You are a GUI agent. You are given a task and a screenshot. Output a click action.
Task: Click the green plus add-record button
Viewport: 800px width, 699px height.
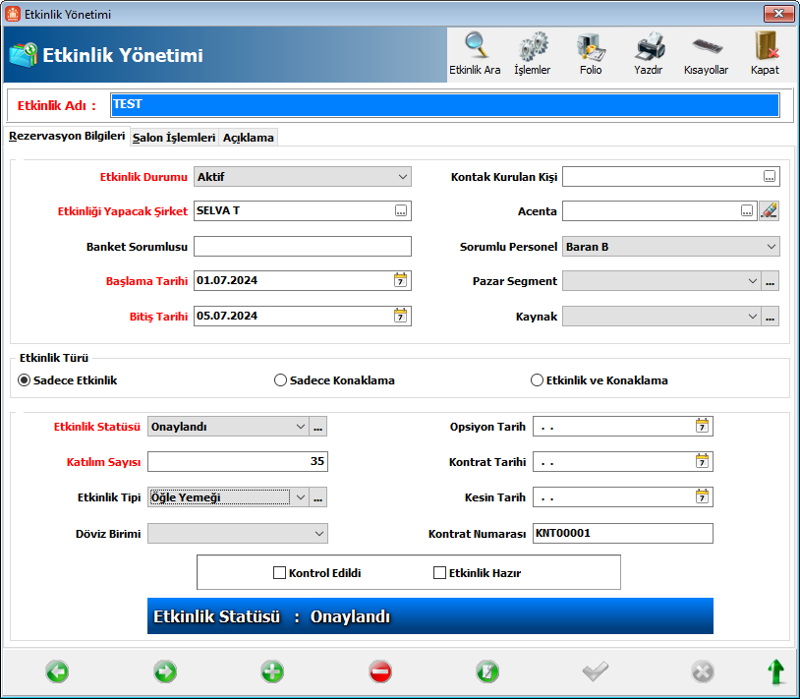[x=272, y=671]
